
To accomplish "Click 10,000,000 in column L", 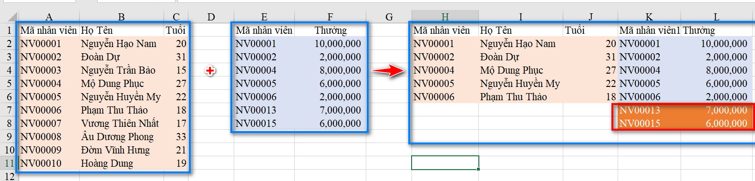I will pyautogui.click(x=716, y=44).
